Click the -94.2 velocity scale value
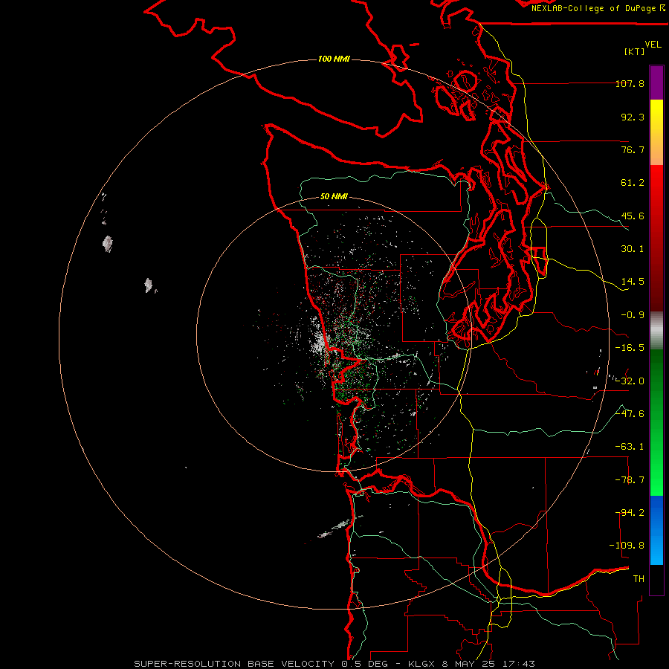The height and width of the screenshot is (669, 669). click(x=630, y=513)
